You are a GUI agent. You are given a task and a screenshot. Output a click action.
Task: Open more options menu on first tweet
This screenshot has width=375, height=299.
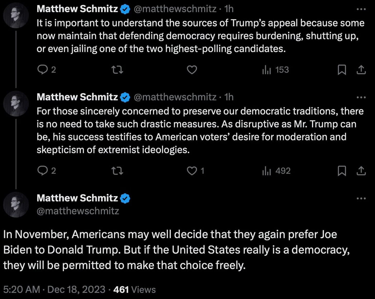click(x=361, y=9)
